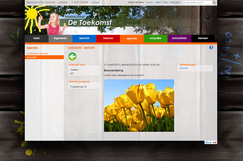Click the Onderhoud agenda sidebar link
Viewport: 243px width, 161px height.
pyautogui.click(x=37, y=53)
